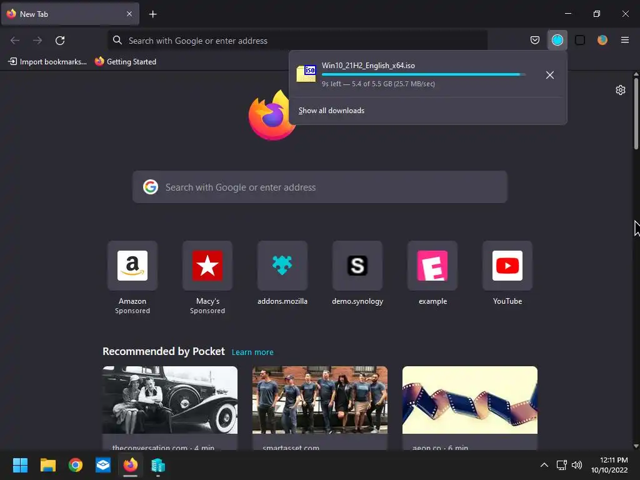Reload the current page
The image size is (640, 480).
60,41
